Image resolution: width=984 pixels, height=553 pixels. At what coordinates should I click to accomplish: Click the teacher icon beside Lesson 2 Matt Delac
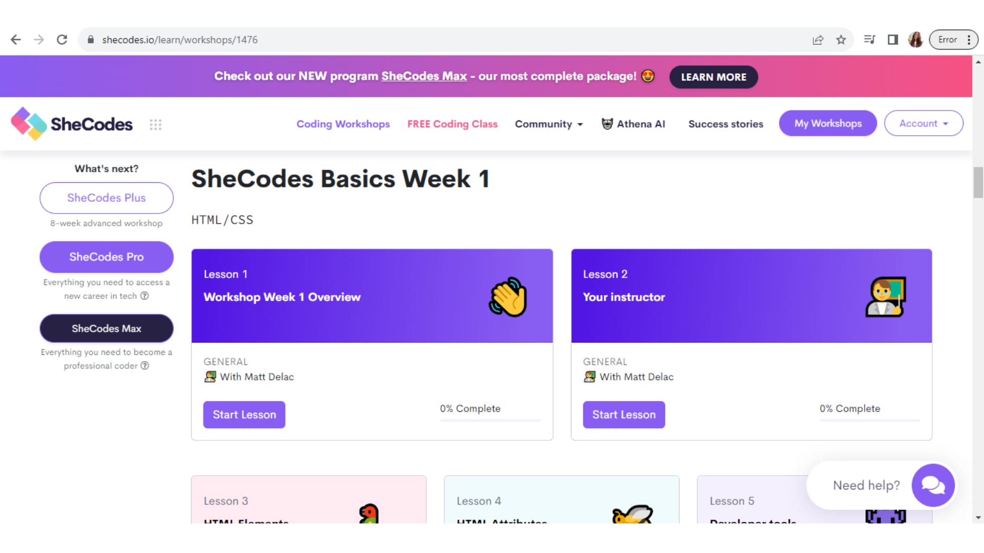[590, 377]
